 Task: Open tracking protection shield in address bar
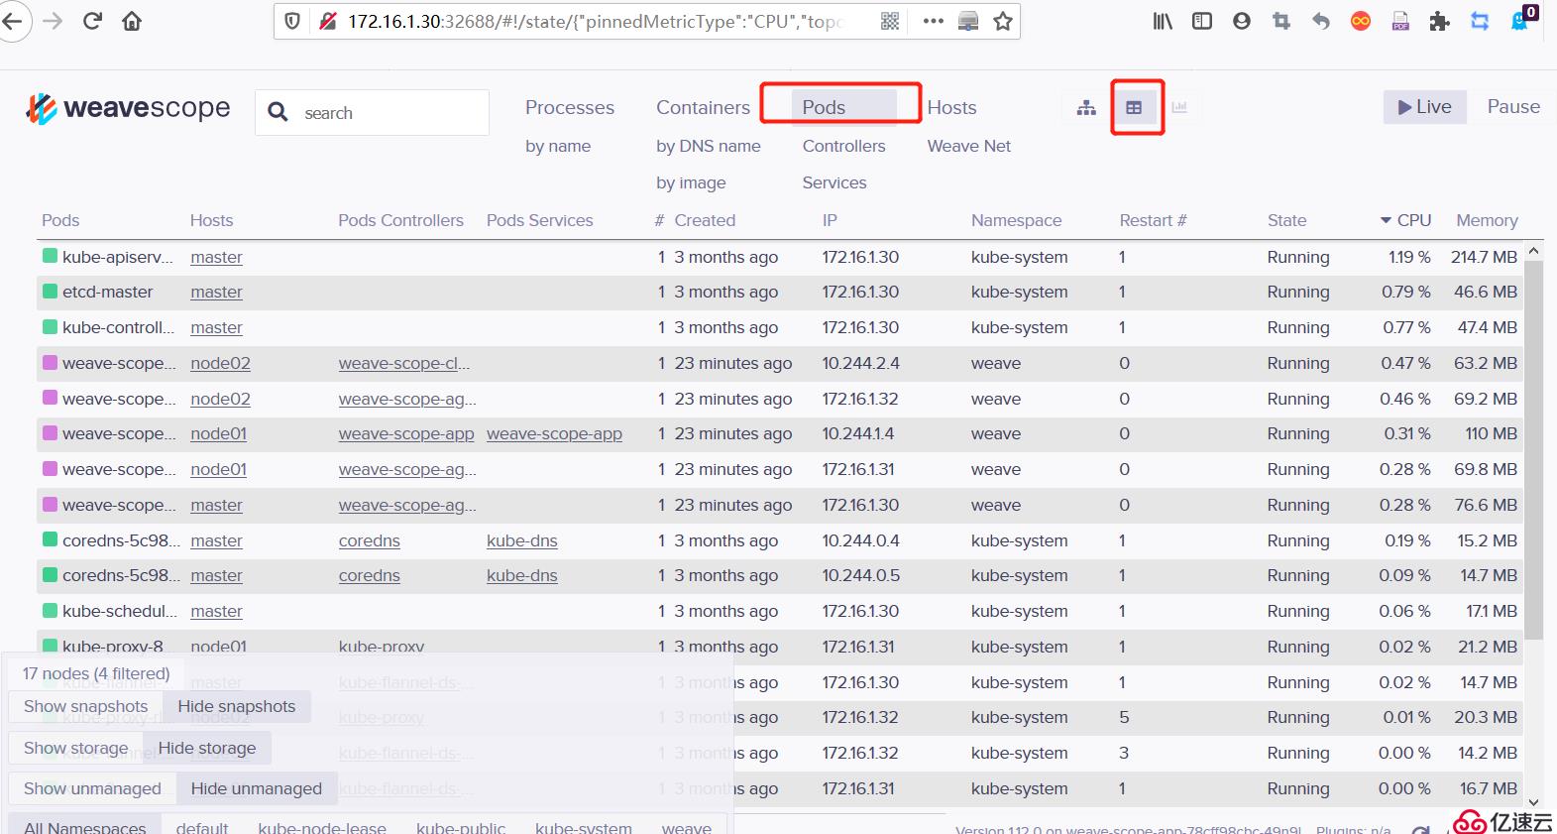292,21
